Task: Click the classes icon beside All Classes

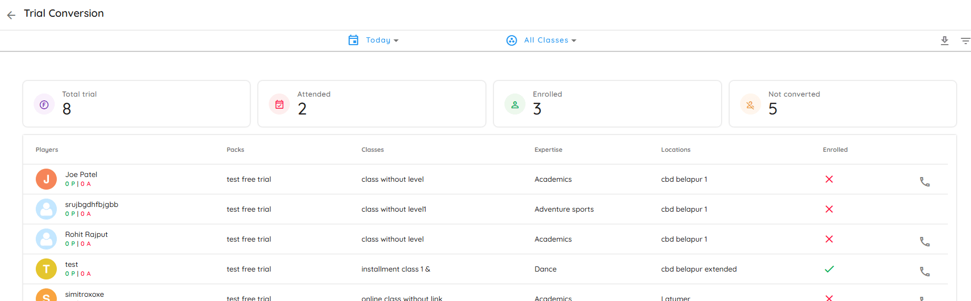Action: [x=511, y=40]
